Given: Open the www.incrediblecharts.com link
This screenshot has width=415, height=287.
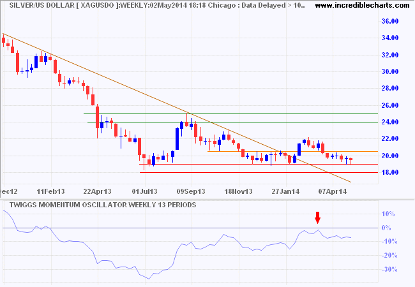Looking at the screenshot, I should pos(363,5).
